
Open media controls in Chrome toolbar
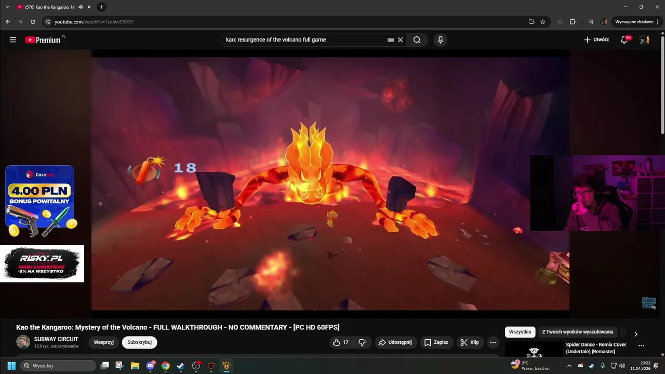point(591,22)
